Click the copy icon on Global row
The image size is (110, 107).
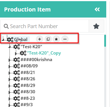point(48,39)
